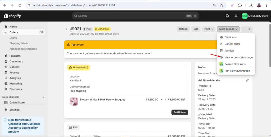The height and width of the screenshot is (137, 271).
Task: Click the pencil icon beside Additional details
Action: 247,80
